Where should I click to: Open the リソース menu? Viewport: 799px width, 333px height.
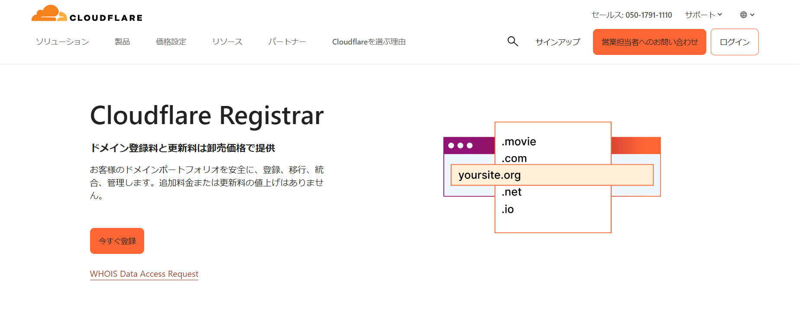pyautogui.click(x=227, y=42)
